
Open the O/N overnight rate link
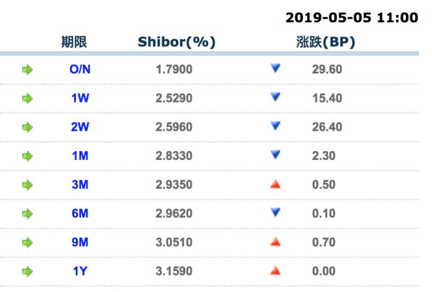(x=80, y=70)
